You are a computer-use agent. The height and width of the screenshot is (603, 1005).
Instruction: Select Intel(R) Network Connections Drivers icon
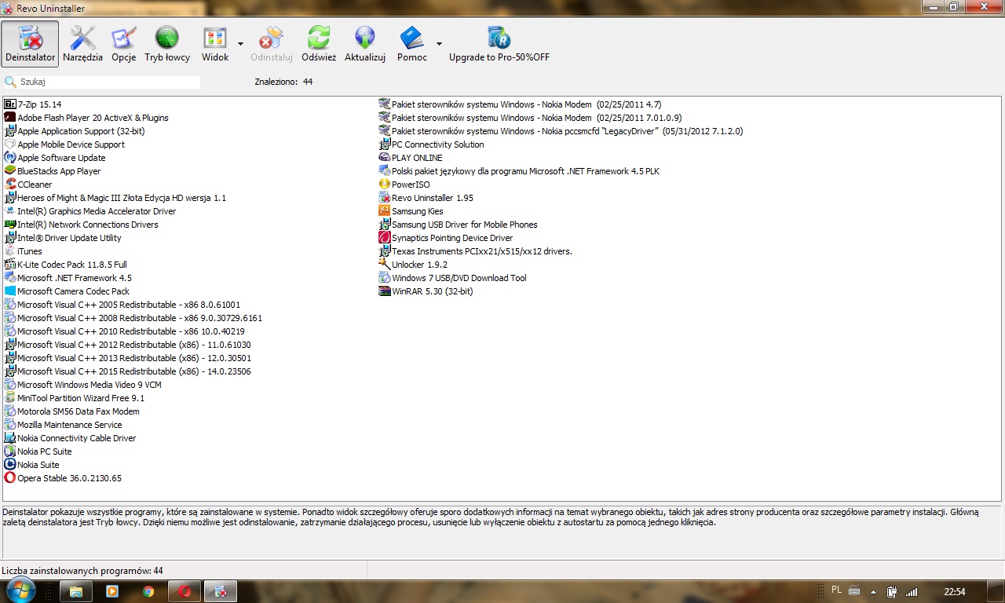[x=10, y=224]
